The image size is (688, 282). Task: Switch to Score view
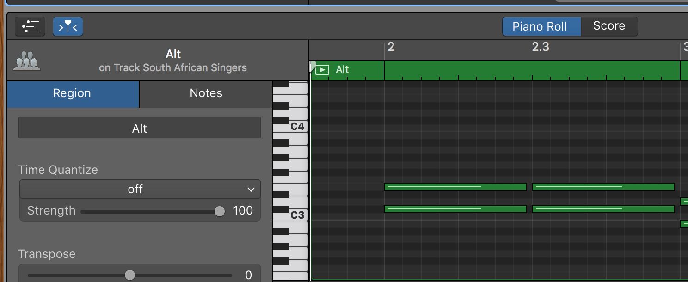click(609, 26)
